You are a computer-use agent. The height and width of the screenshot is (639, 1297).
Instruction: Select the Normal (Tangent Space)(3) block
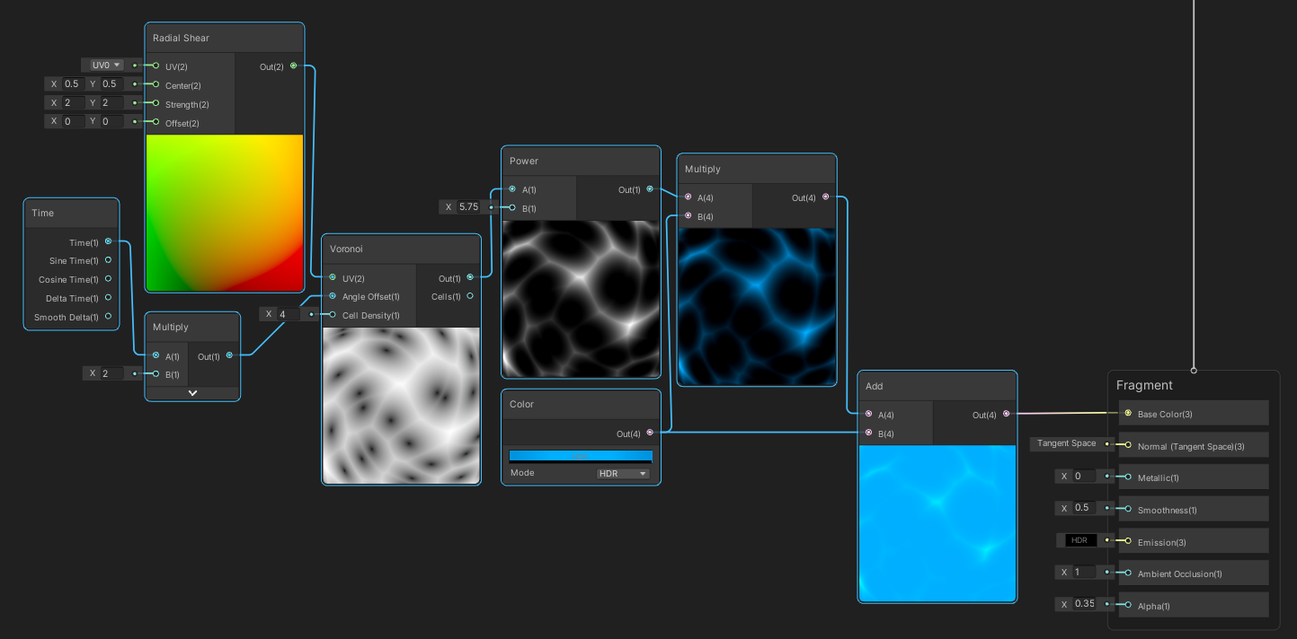[1194, 445]
